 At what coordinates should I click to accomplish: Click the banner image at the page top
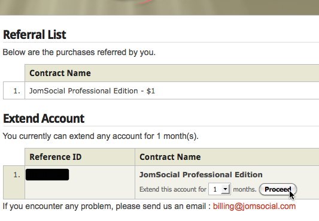pos(159,8)
